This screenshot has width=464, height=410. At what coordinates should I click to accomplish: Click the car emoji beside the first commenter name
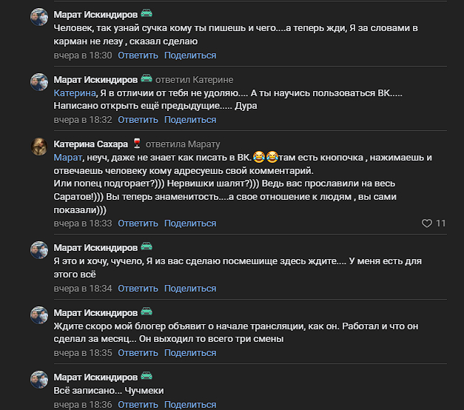147,14
